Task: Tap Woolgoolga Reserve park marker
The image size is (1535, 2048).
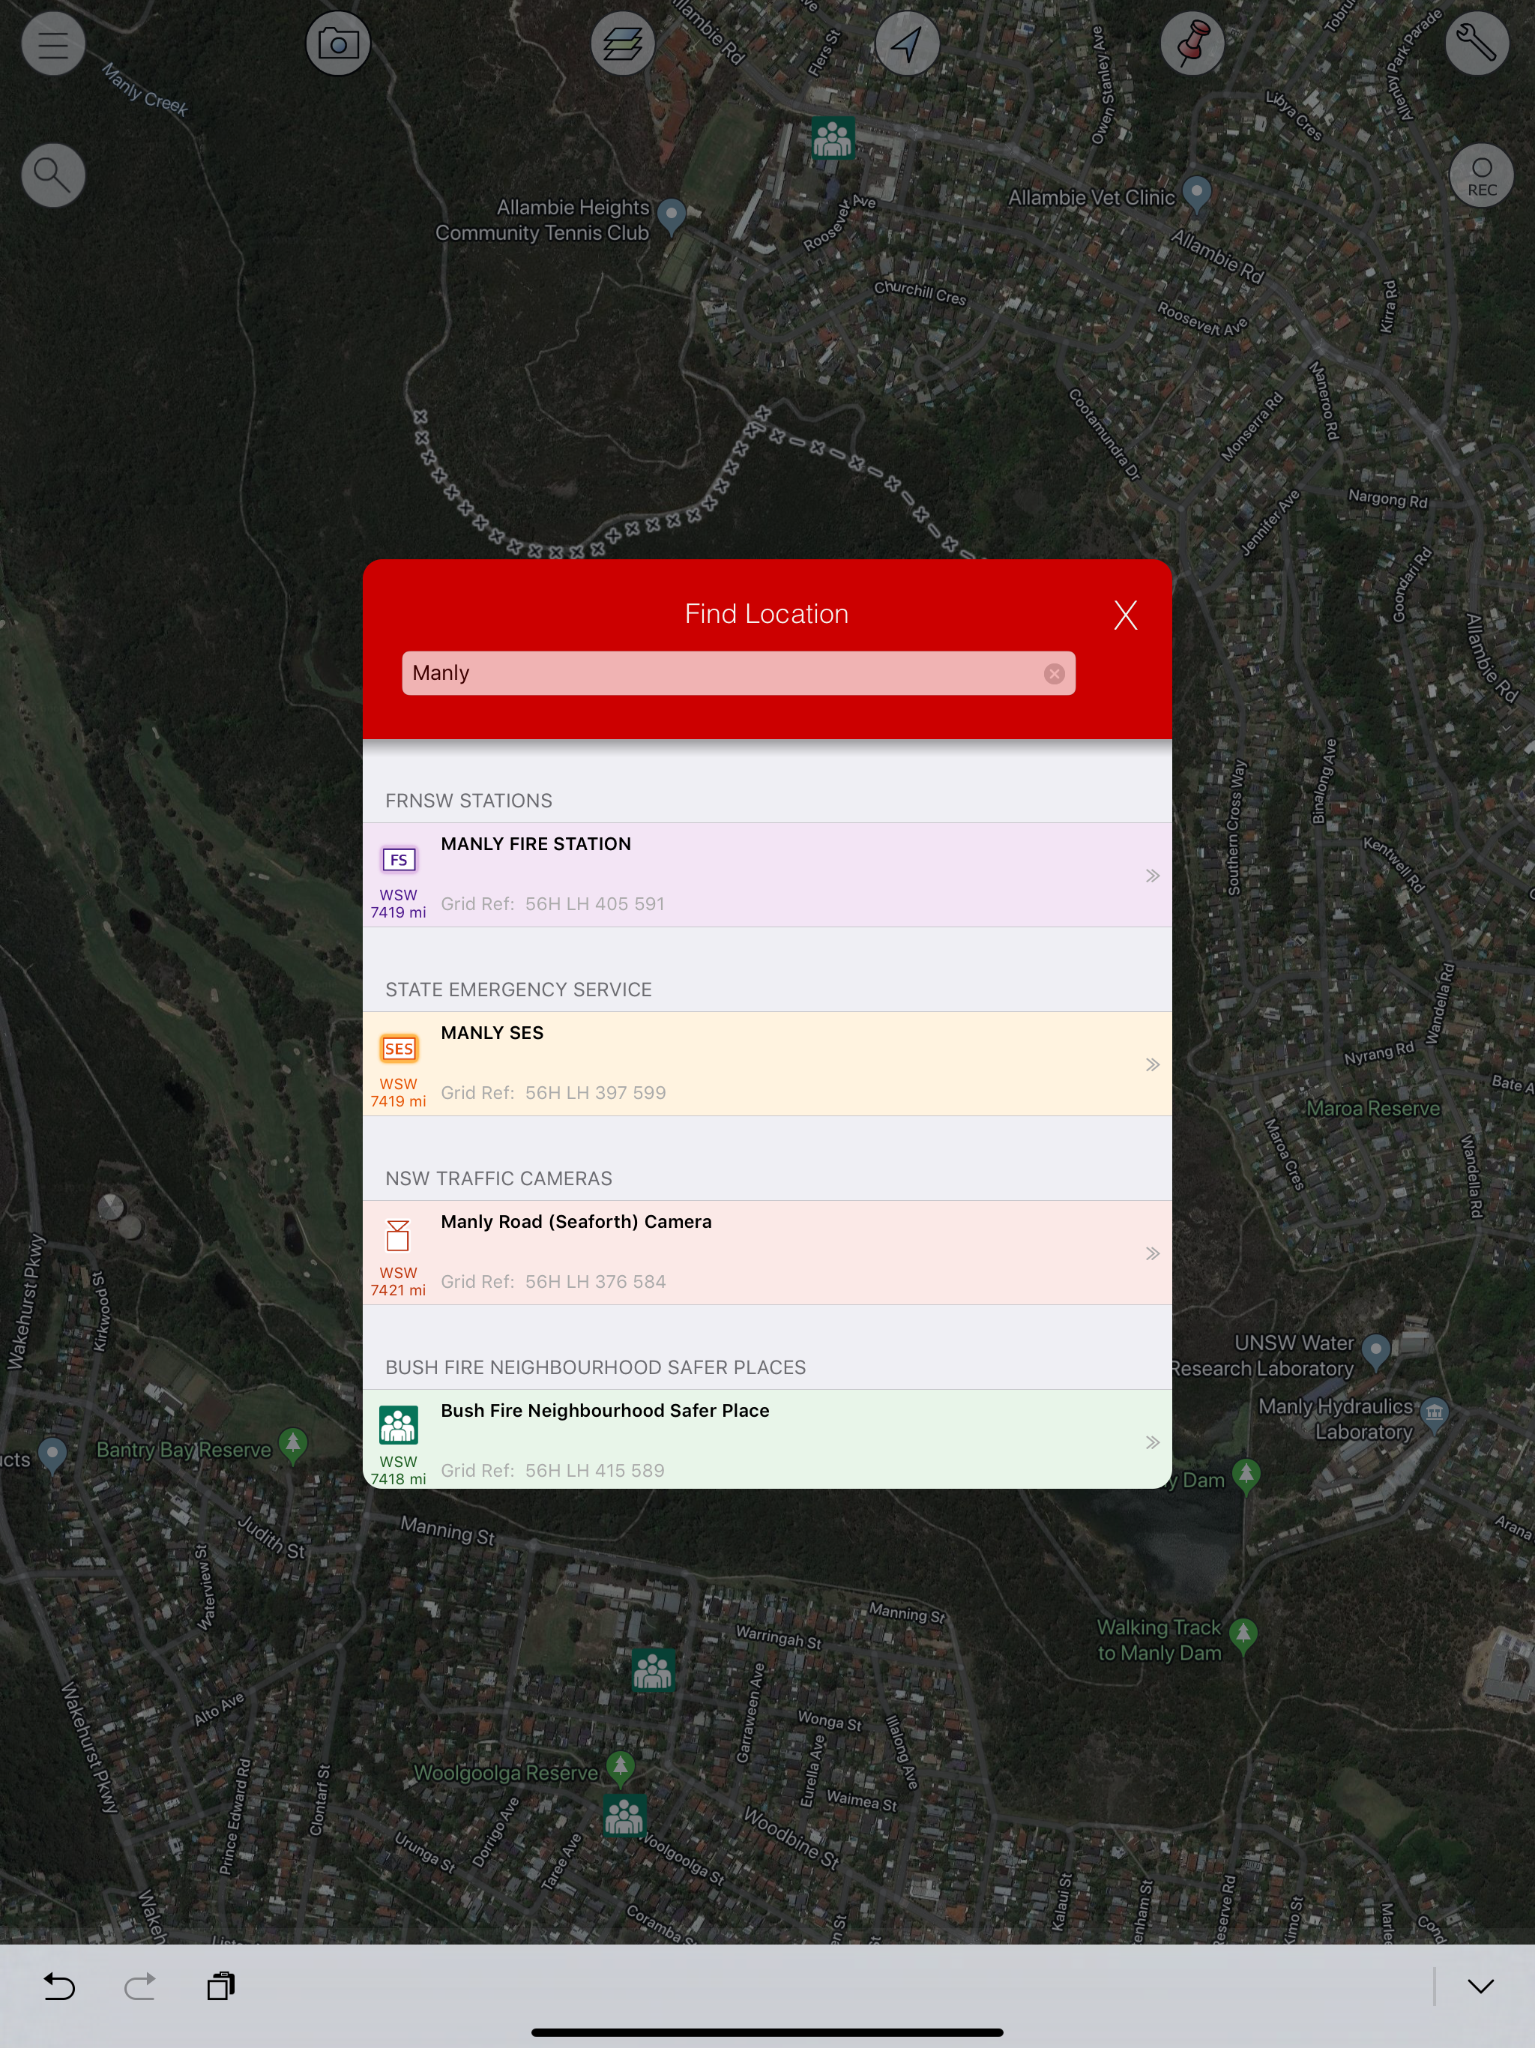Action: click(621, 1768)
